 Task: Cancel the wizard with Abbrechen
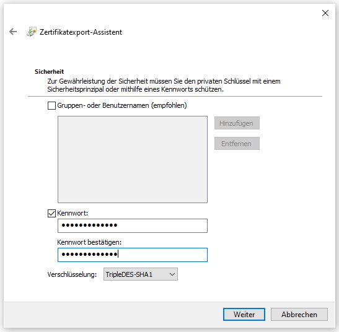click(299, 314)
